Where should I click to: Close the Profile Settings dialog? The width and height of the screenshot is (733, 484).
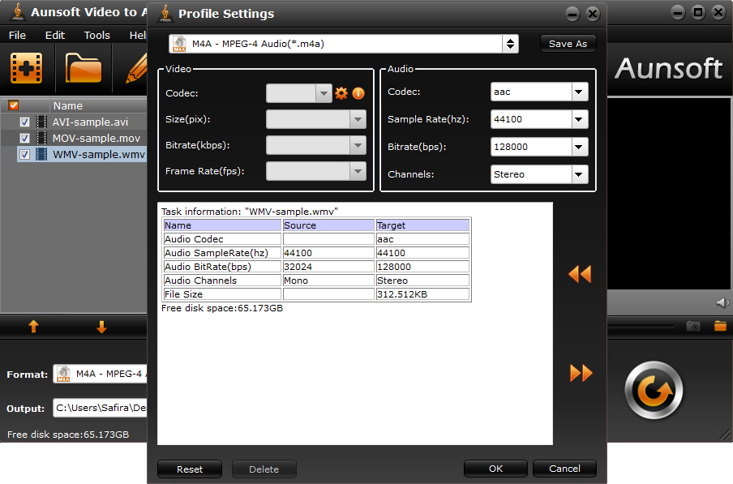(593, 14)
